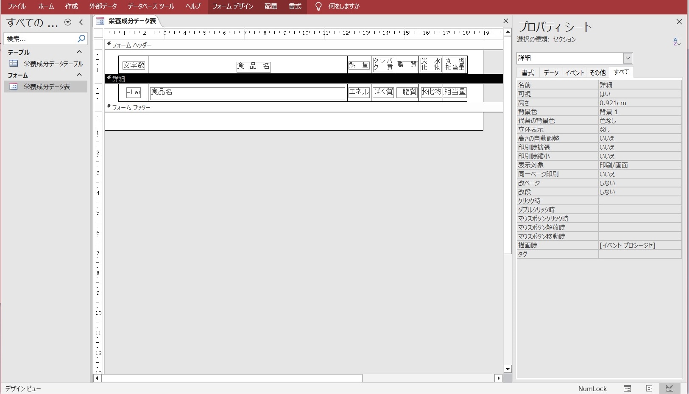Click the 高さ value 0.921cm
The height and width of the screenshot is (394, 689).
point(640,103)
